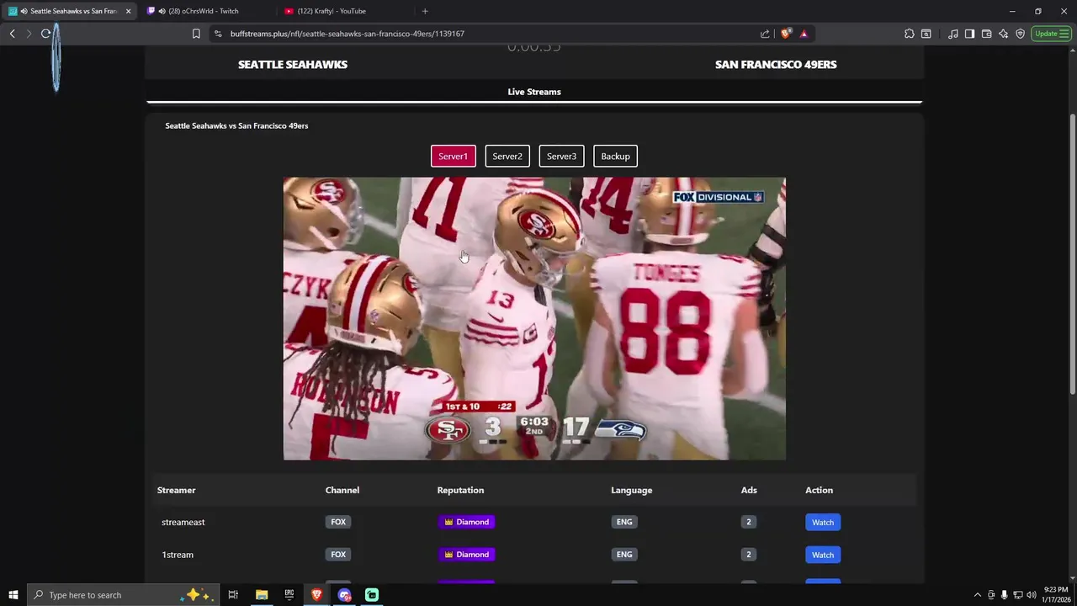Click the Live Streams heading tab
Image resolution: width=1077 pixels, height=606 pixels.
(534, 92)
